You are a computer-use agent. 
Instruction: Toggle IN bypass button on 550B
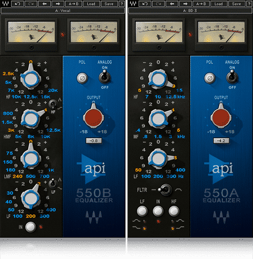tap(30, 227)
